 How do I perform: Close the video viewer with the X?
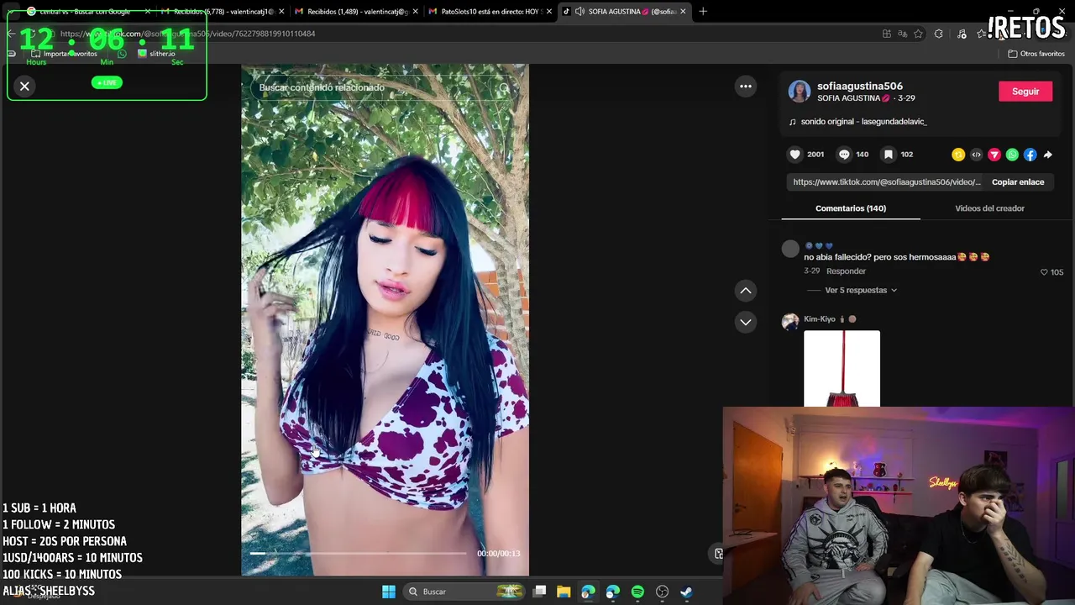coord(24,86)
